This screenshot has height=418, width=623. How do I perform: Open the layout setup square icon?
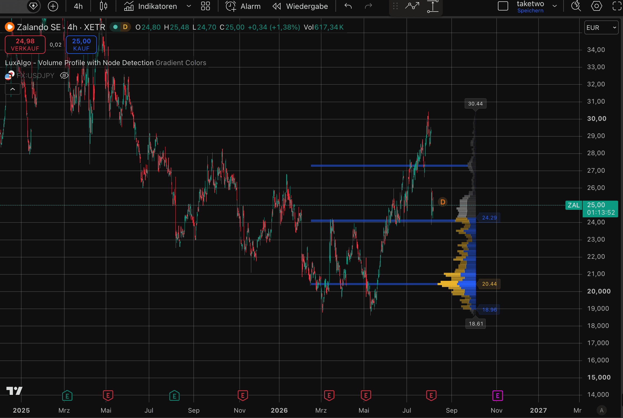coord(503,6)
